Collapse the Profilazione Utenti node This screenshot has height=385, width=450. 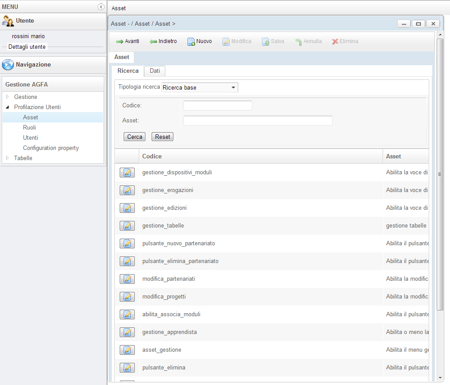coord(8,107)
